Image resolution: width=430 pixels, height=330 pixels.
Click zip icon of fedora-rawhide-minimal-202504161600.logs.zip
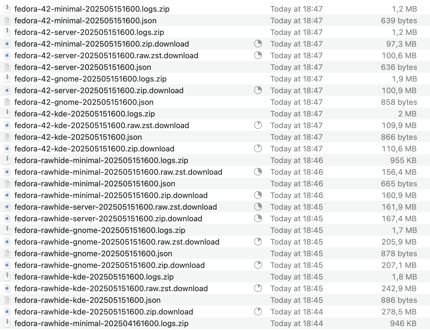pyautogui.click(x=7, y=323)
